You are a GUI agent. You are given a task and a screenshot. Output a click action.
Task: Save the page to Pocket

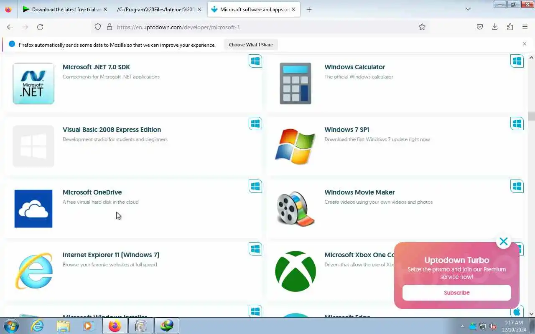point(480,27)
